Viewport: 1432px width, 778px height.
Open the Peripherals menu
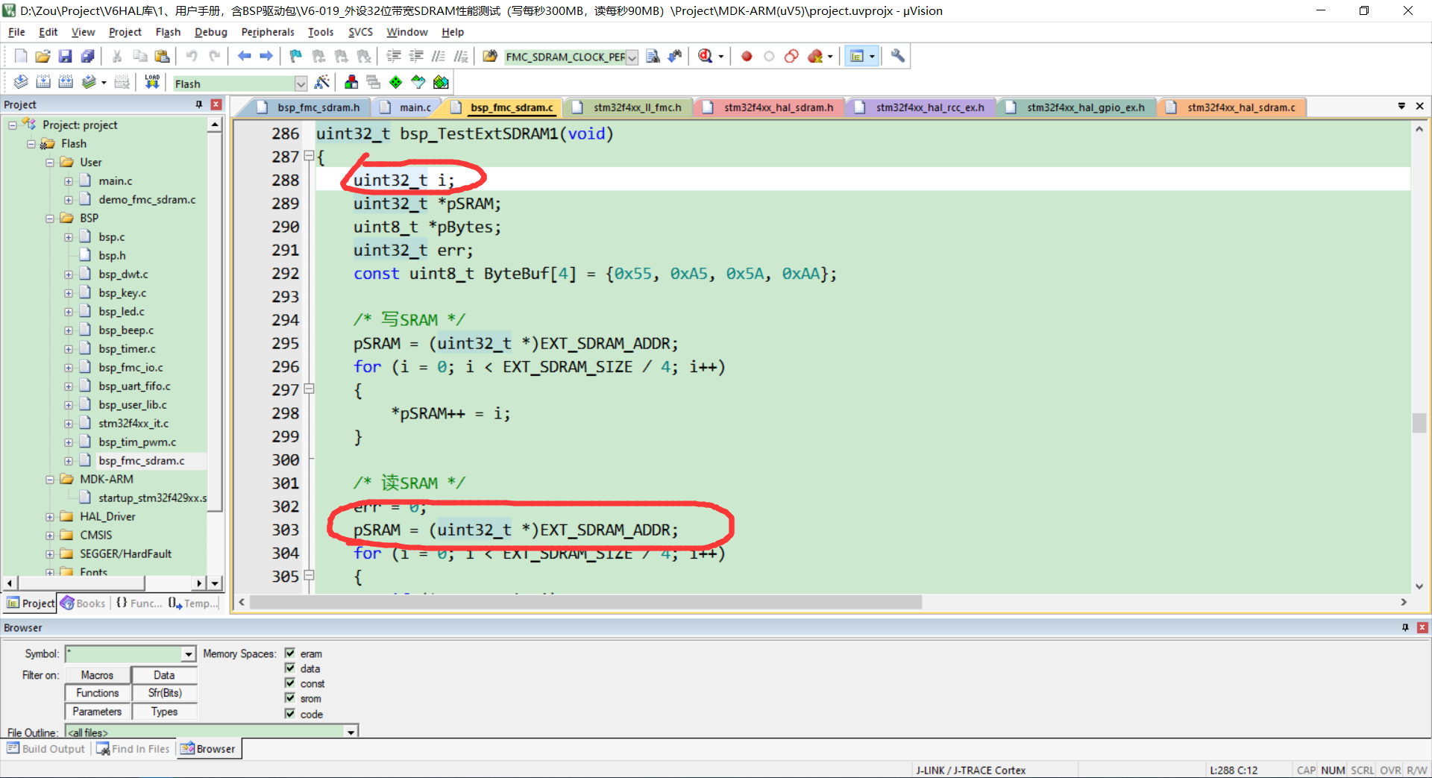click(268, 32)
